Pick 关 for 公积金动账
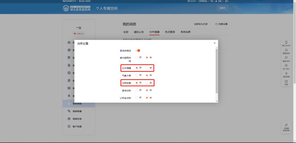Image resolution: width=296 pixels, height=143 pixels. tap(147, 98)
